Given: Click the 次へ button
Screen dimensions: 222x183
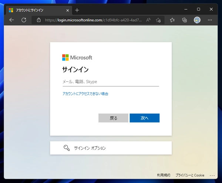Looking at the screenshot, I should pyautogui.click(x=145, y=118).
